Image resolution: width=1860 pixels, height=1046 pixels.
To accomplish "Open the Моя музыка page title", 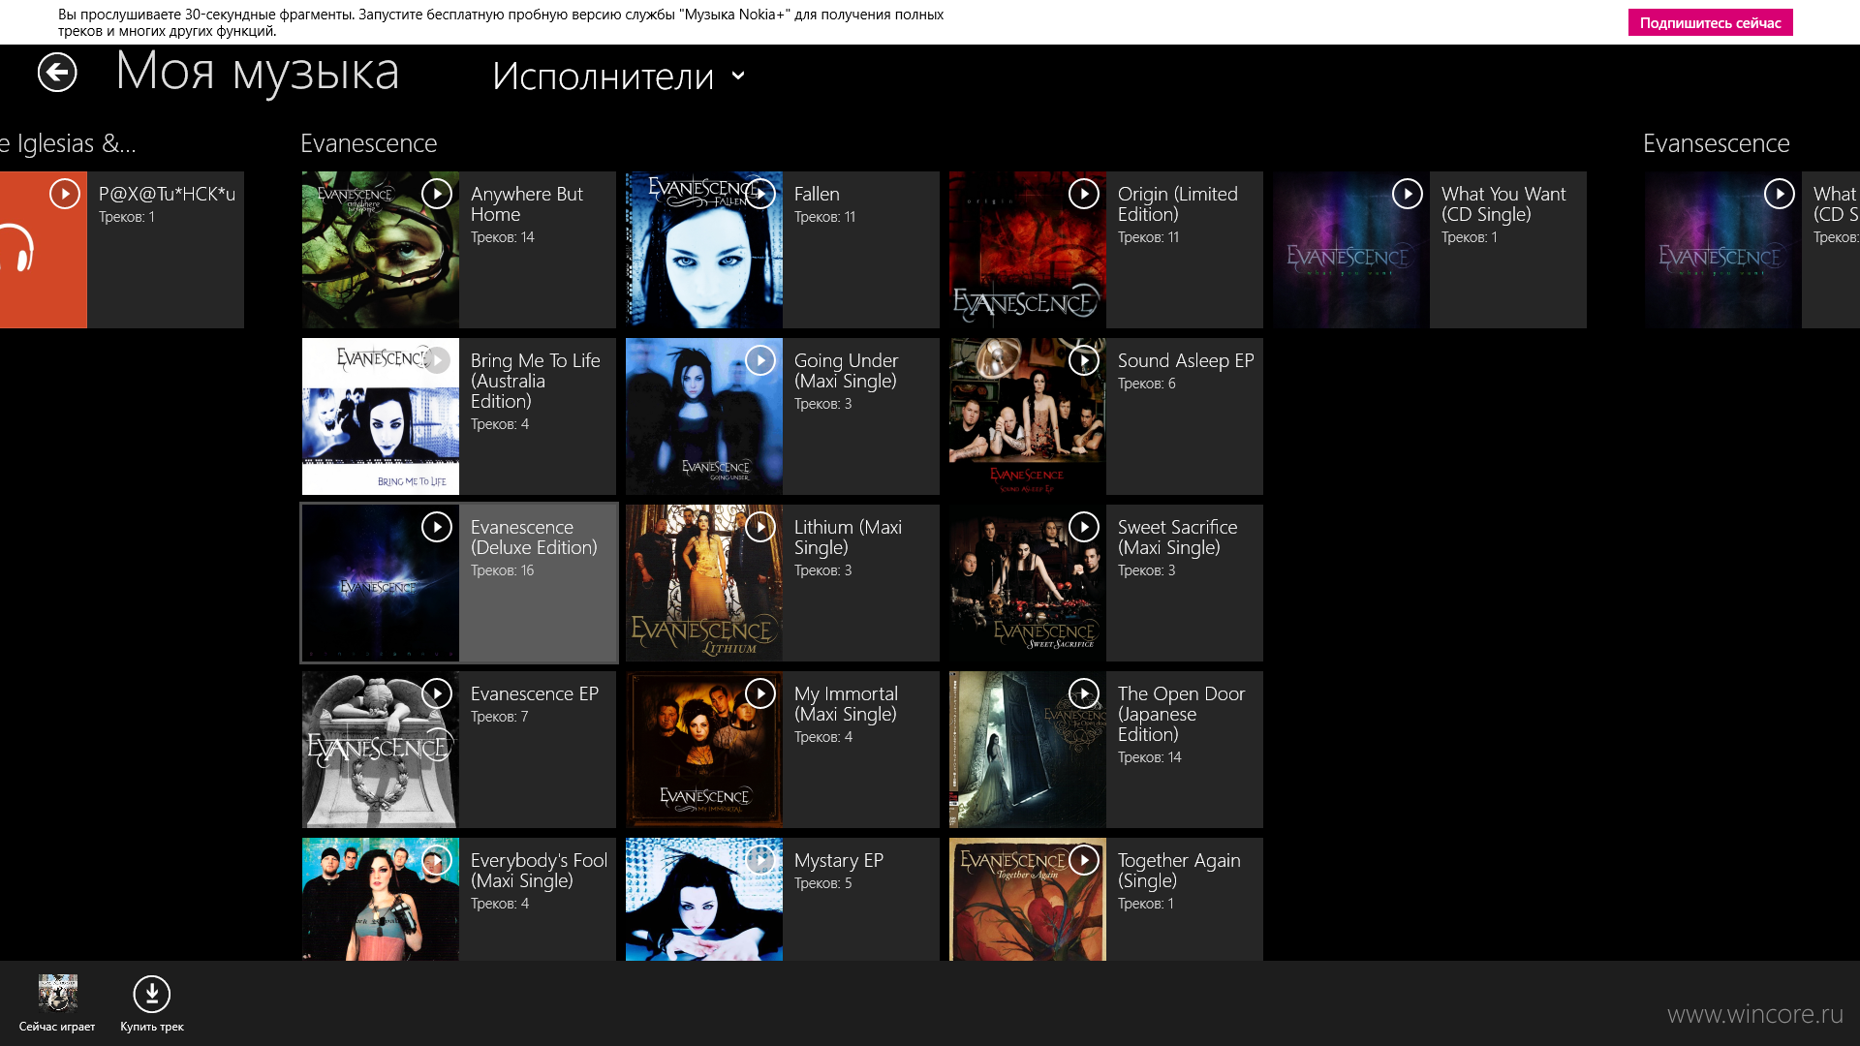I will coord(258,72).
